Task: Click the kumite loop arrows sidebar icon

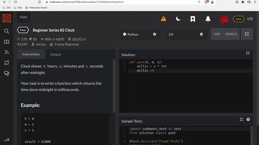Action: [x=6, y=63]
